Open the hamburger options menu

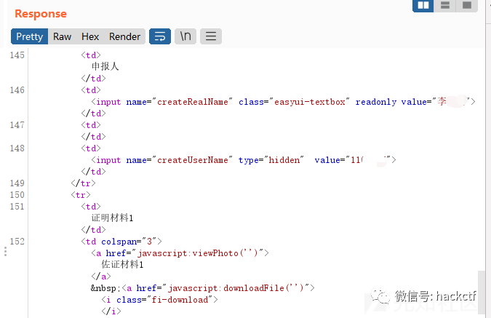pyautogui.click(x=211, y=36)
